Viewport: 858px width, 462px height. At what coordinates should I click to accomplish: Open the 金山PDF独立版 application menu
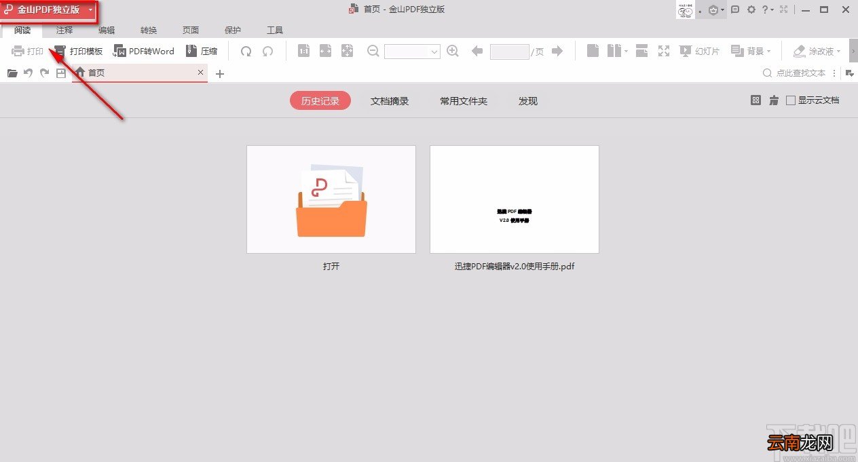48,10
